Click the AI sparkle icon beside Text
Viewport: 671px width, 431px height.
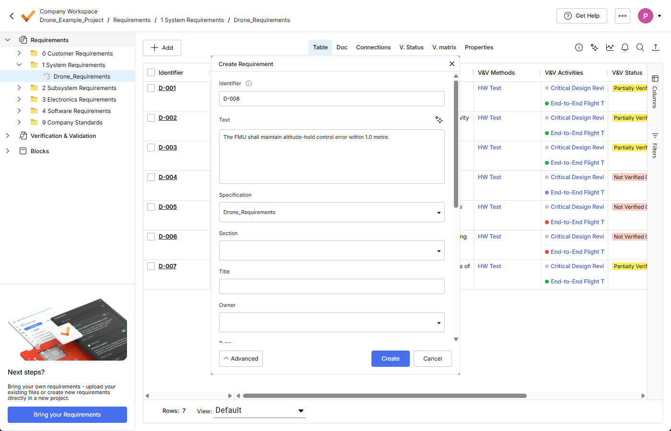(439, 120)
